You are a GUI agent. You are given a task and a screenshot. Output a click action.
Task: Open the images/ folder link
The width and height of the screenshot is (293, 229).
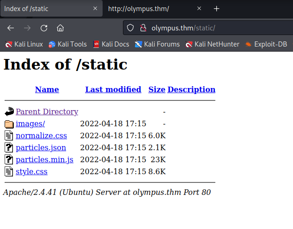pos(31,124)
